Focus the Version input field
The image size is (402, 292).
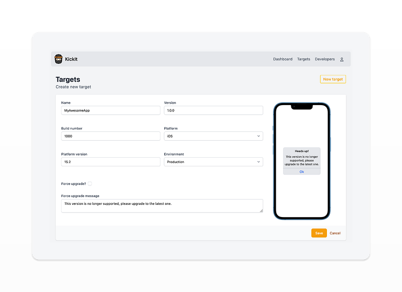click(213, 110)
